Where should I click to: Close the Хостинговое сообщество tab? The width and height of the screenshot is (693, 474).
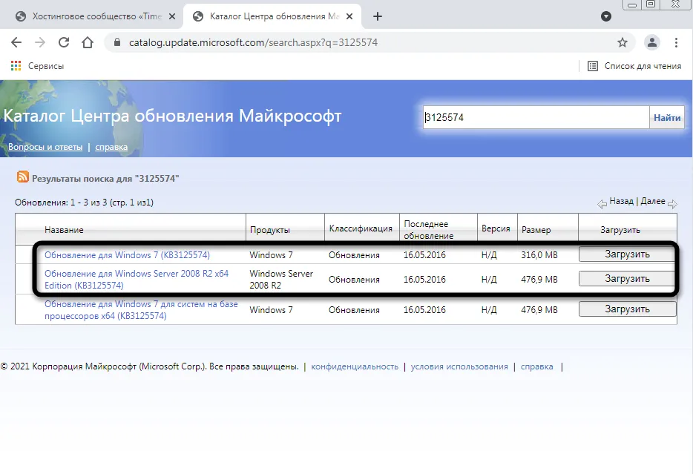coord(172,16)
